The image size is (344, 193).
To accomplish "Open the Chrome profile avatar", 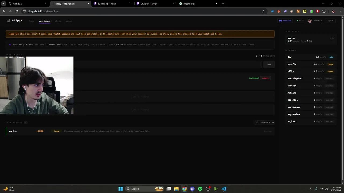I will pos(334,11).
